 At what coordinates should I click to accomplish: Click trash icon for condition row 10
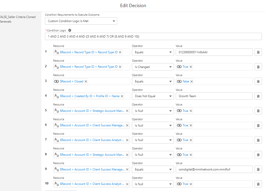coord(258,184)
